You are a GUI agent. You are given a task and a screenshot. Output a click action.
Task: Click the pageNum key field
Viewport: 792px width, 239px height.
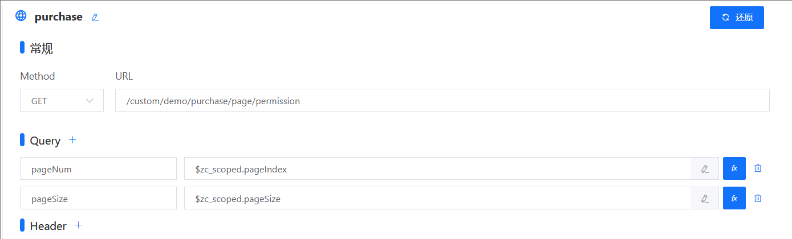[x=98, y=168]
